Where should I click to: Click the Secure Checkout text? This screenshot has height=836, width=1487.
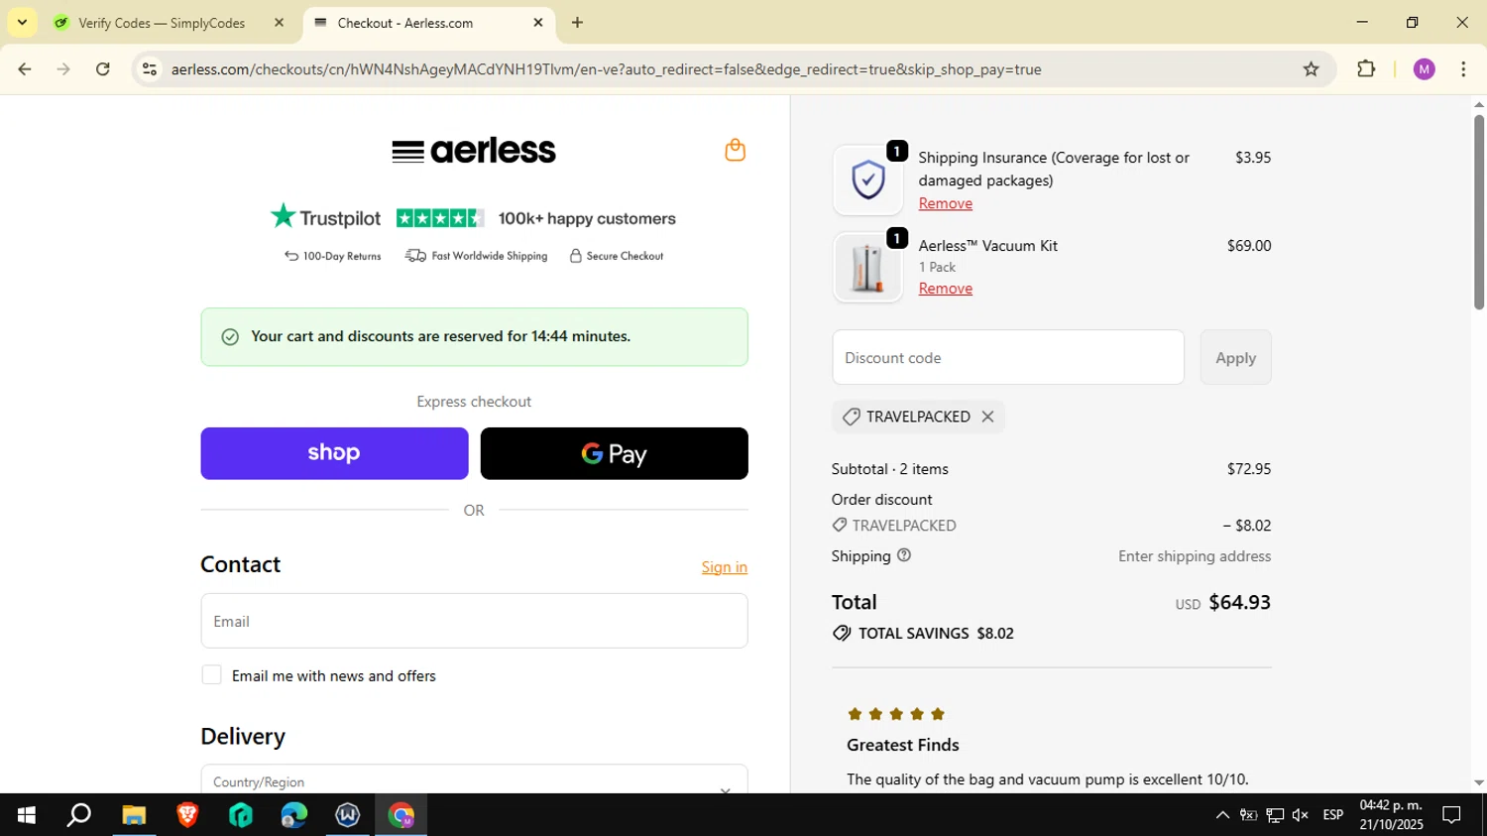625,256
